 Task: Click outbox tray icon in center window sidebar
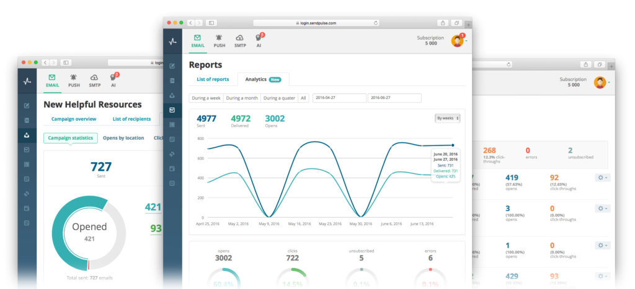pyautogui.click(x=172, y=95)
